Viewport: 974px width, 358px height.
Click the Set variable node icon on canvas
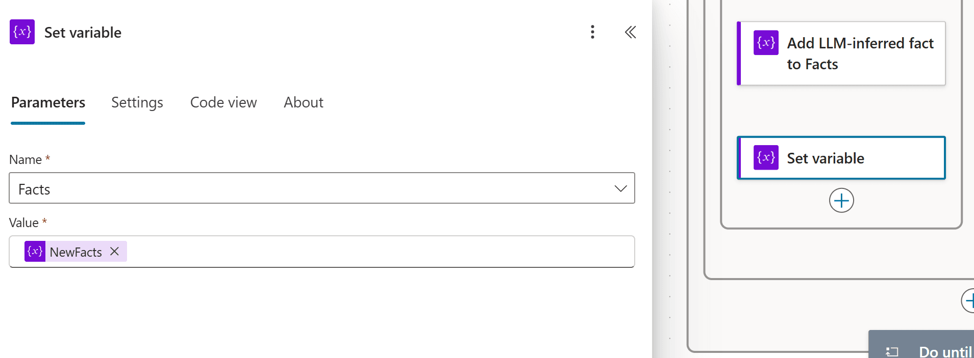[766, 157]
